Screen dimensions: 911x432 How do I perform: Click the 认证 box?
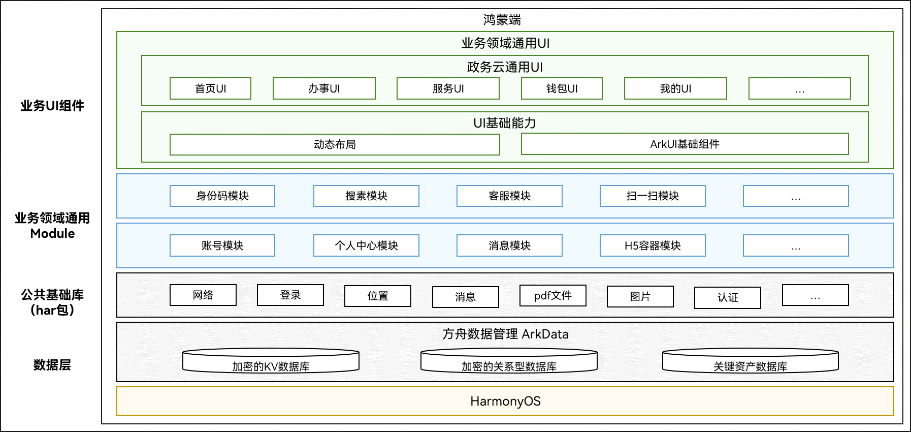(727, 297)
